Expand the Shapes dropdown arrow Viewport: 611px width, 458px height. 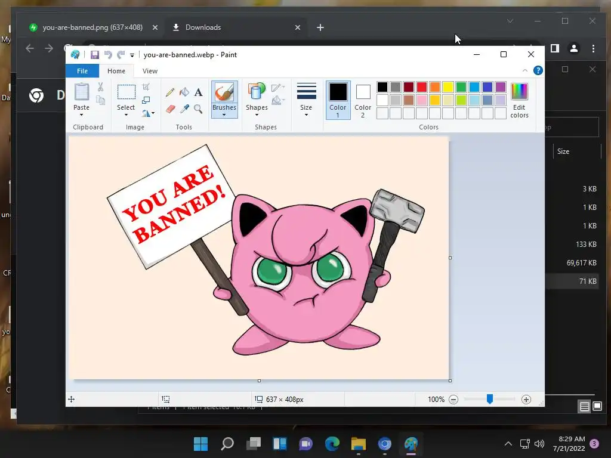click(x=257, y=115)
